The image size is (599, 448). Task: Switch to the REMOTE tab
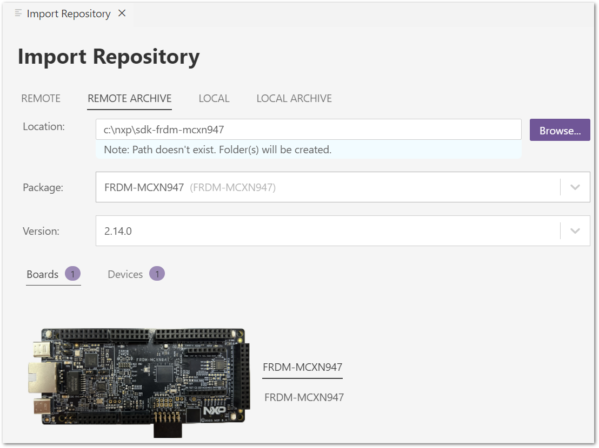[x=41, y=98]
